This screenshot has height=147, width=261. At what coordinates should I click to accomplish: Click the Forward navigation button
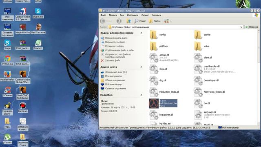tap(119, 21)
